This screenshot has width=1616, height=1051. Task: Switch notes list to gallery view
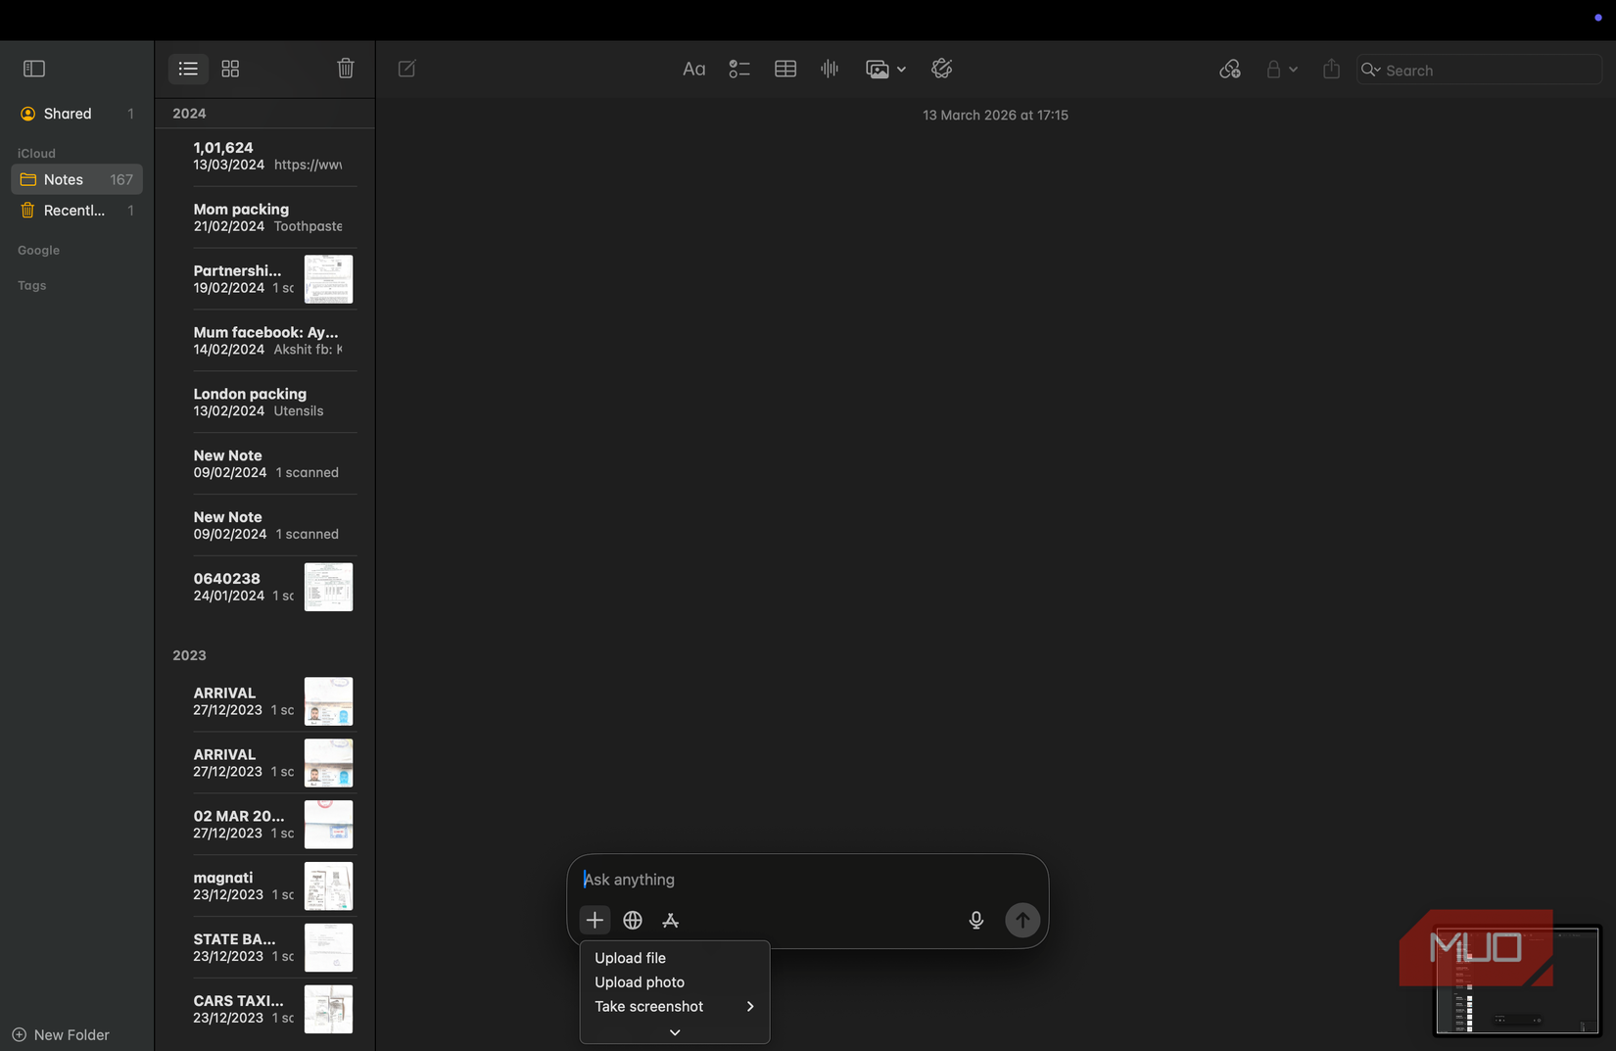[230, 69]
